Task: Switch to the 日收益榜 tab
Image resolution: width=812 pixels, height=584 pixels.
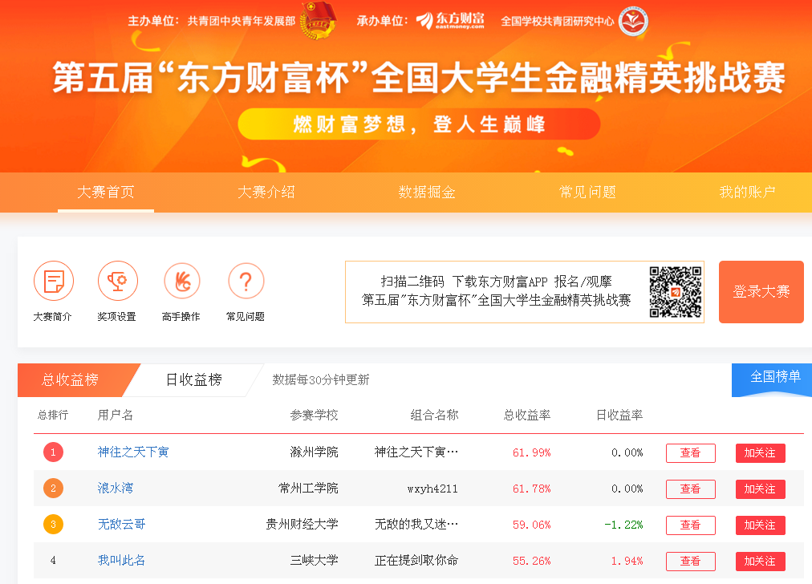Action: point(194,379)
